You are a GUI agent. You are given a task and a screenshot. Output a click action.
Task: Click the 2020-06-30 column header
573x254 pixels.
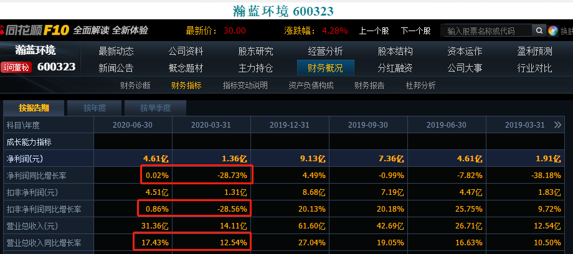[x=133, y=125]
